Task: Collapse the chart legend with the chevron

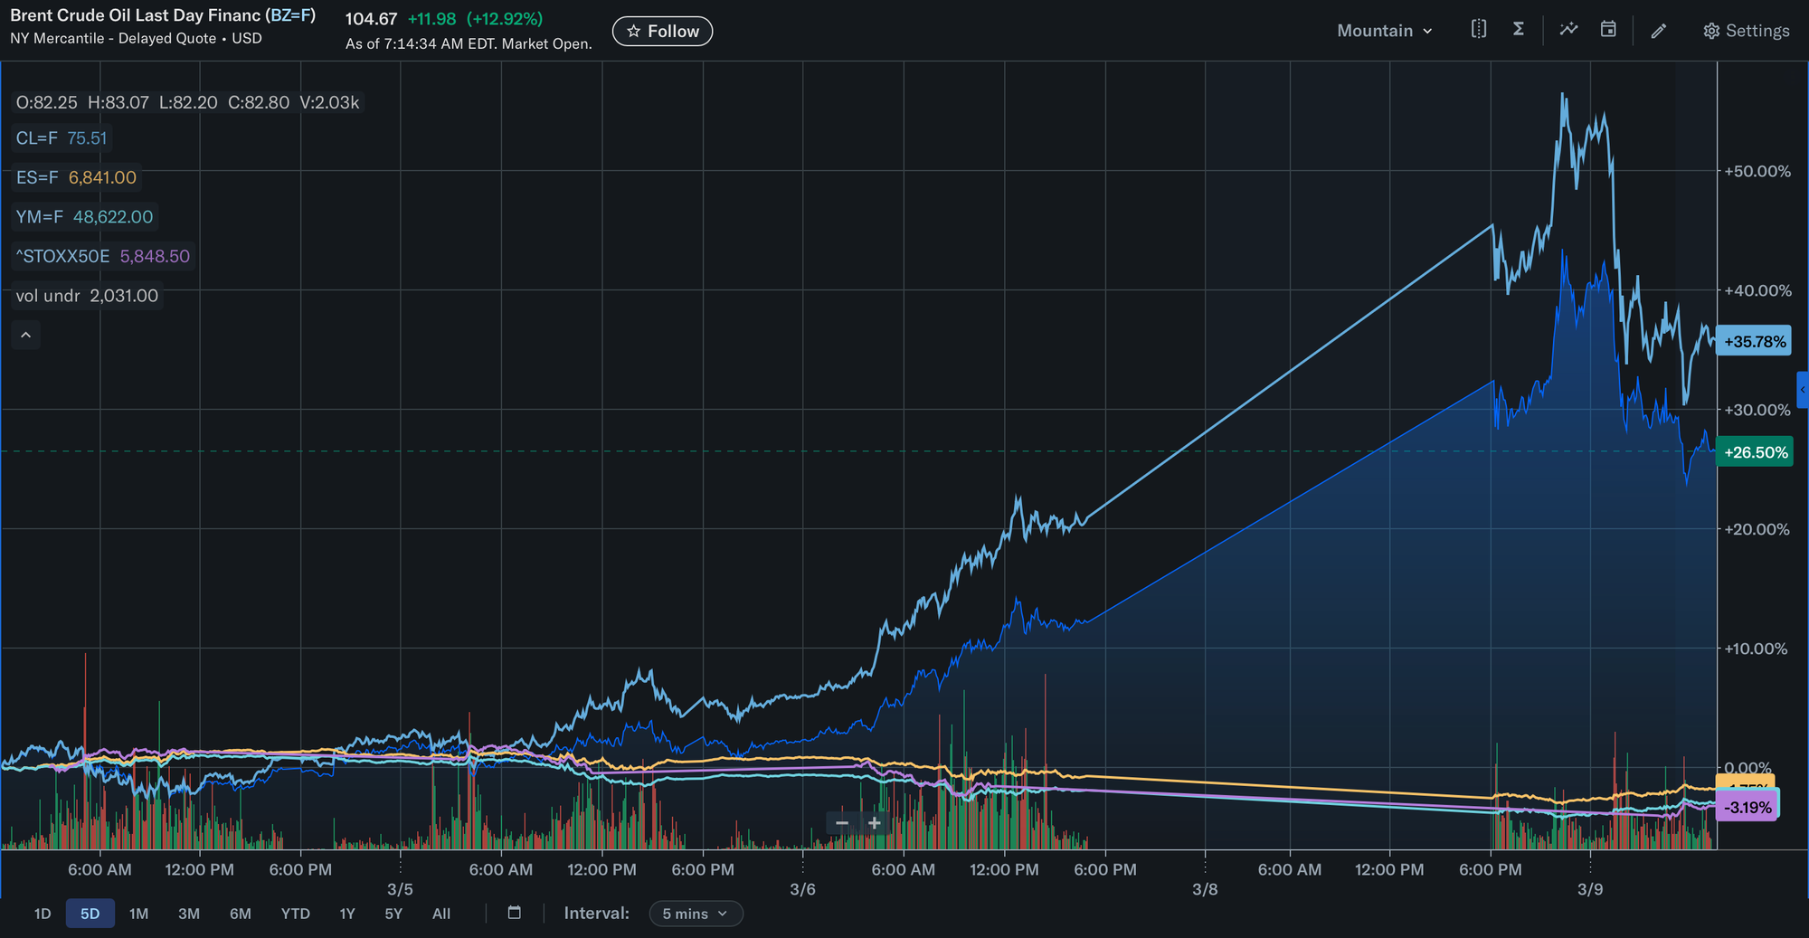Action: [26, 336]
